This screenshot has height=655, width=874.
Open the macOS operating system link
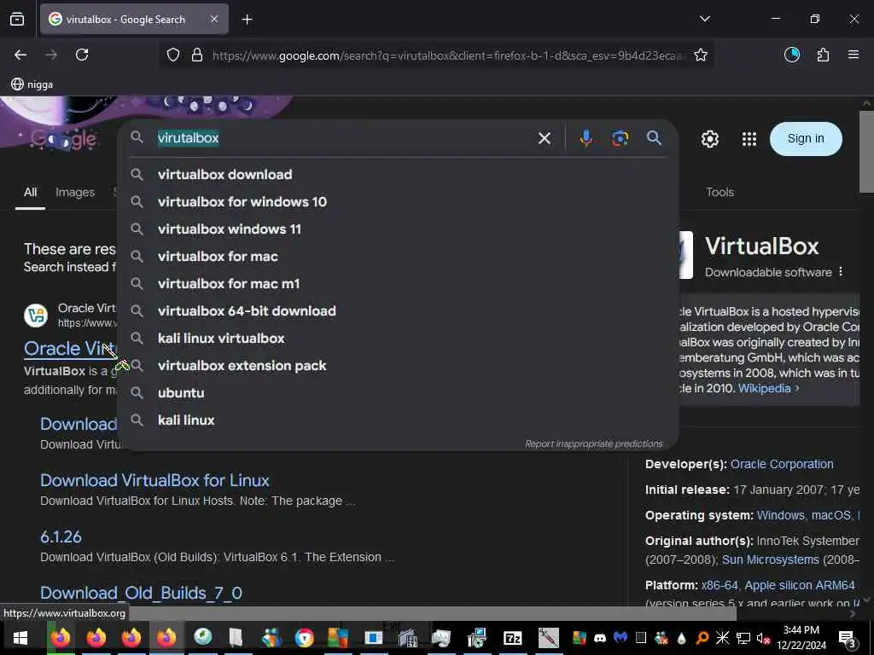coord(831,515)
